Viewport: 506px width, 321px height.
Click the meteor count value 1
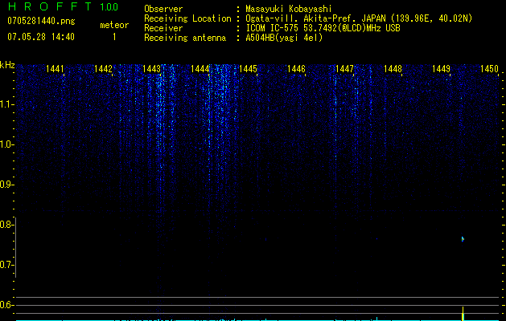coord(114,37)
